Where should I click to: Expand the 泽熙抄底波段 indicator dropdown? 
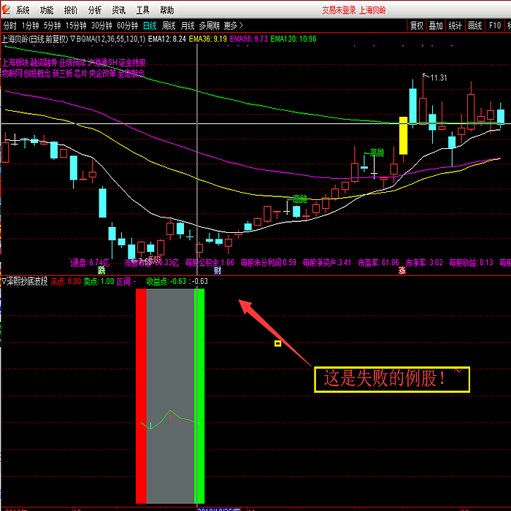click(x=4, y=281)
